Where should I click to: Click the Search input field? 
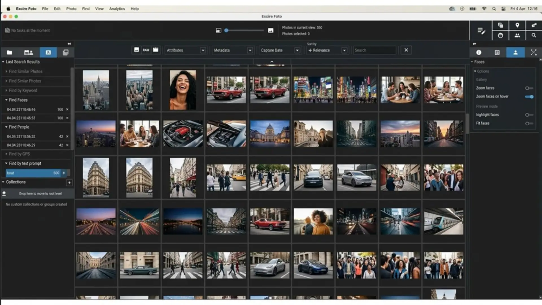(374, 50)
